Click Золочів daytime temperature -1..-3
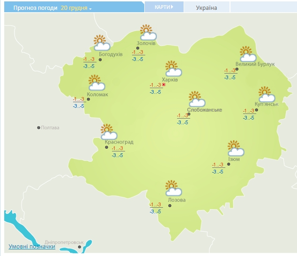The height and width of the screenshot is (256, 297). tap(138, 52)
